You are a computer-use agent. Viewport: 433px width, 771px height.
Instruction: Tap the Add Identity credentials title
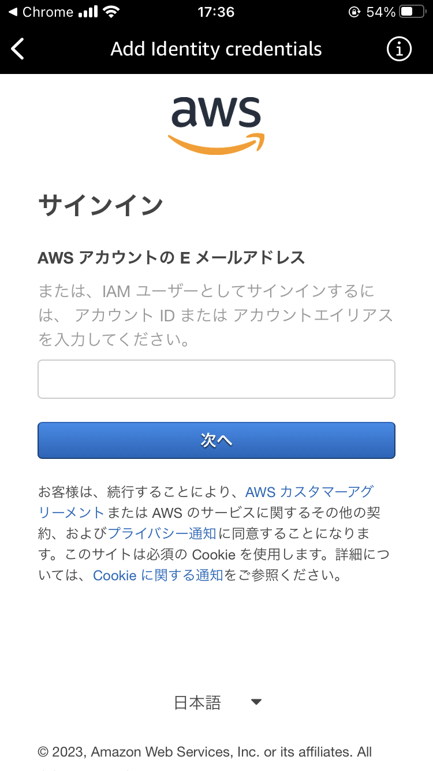(x=216, y=49)
